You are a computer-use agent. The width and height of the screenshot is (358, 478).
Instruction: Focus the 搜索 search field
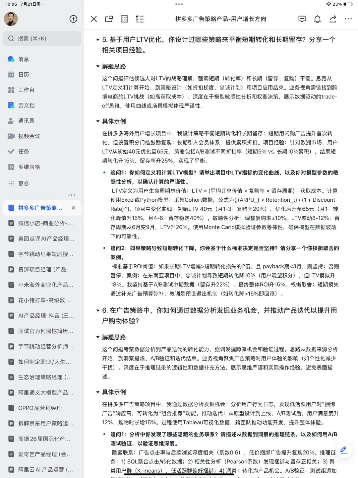point(42,38)
